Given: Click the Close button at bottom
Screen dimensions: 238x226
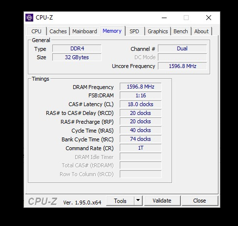Looking at the screenshot, I should pos(199,201).
